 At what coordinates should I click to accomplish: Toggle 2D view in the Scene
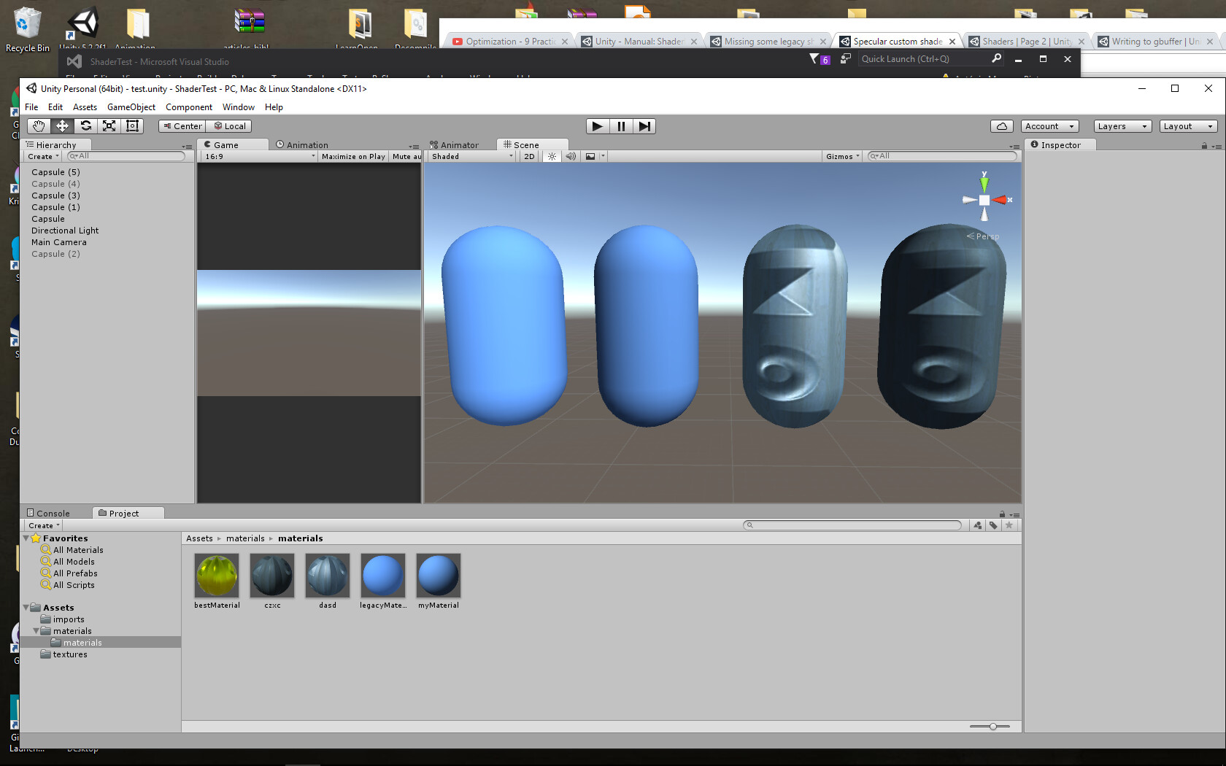528,155
